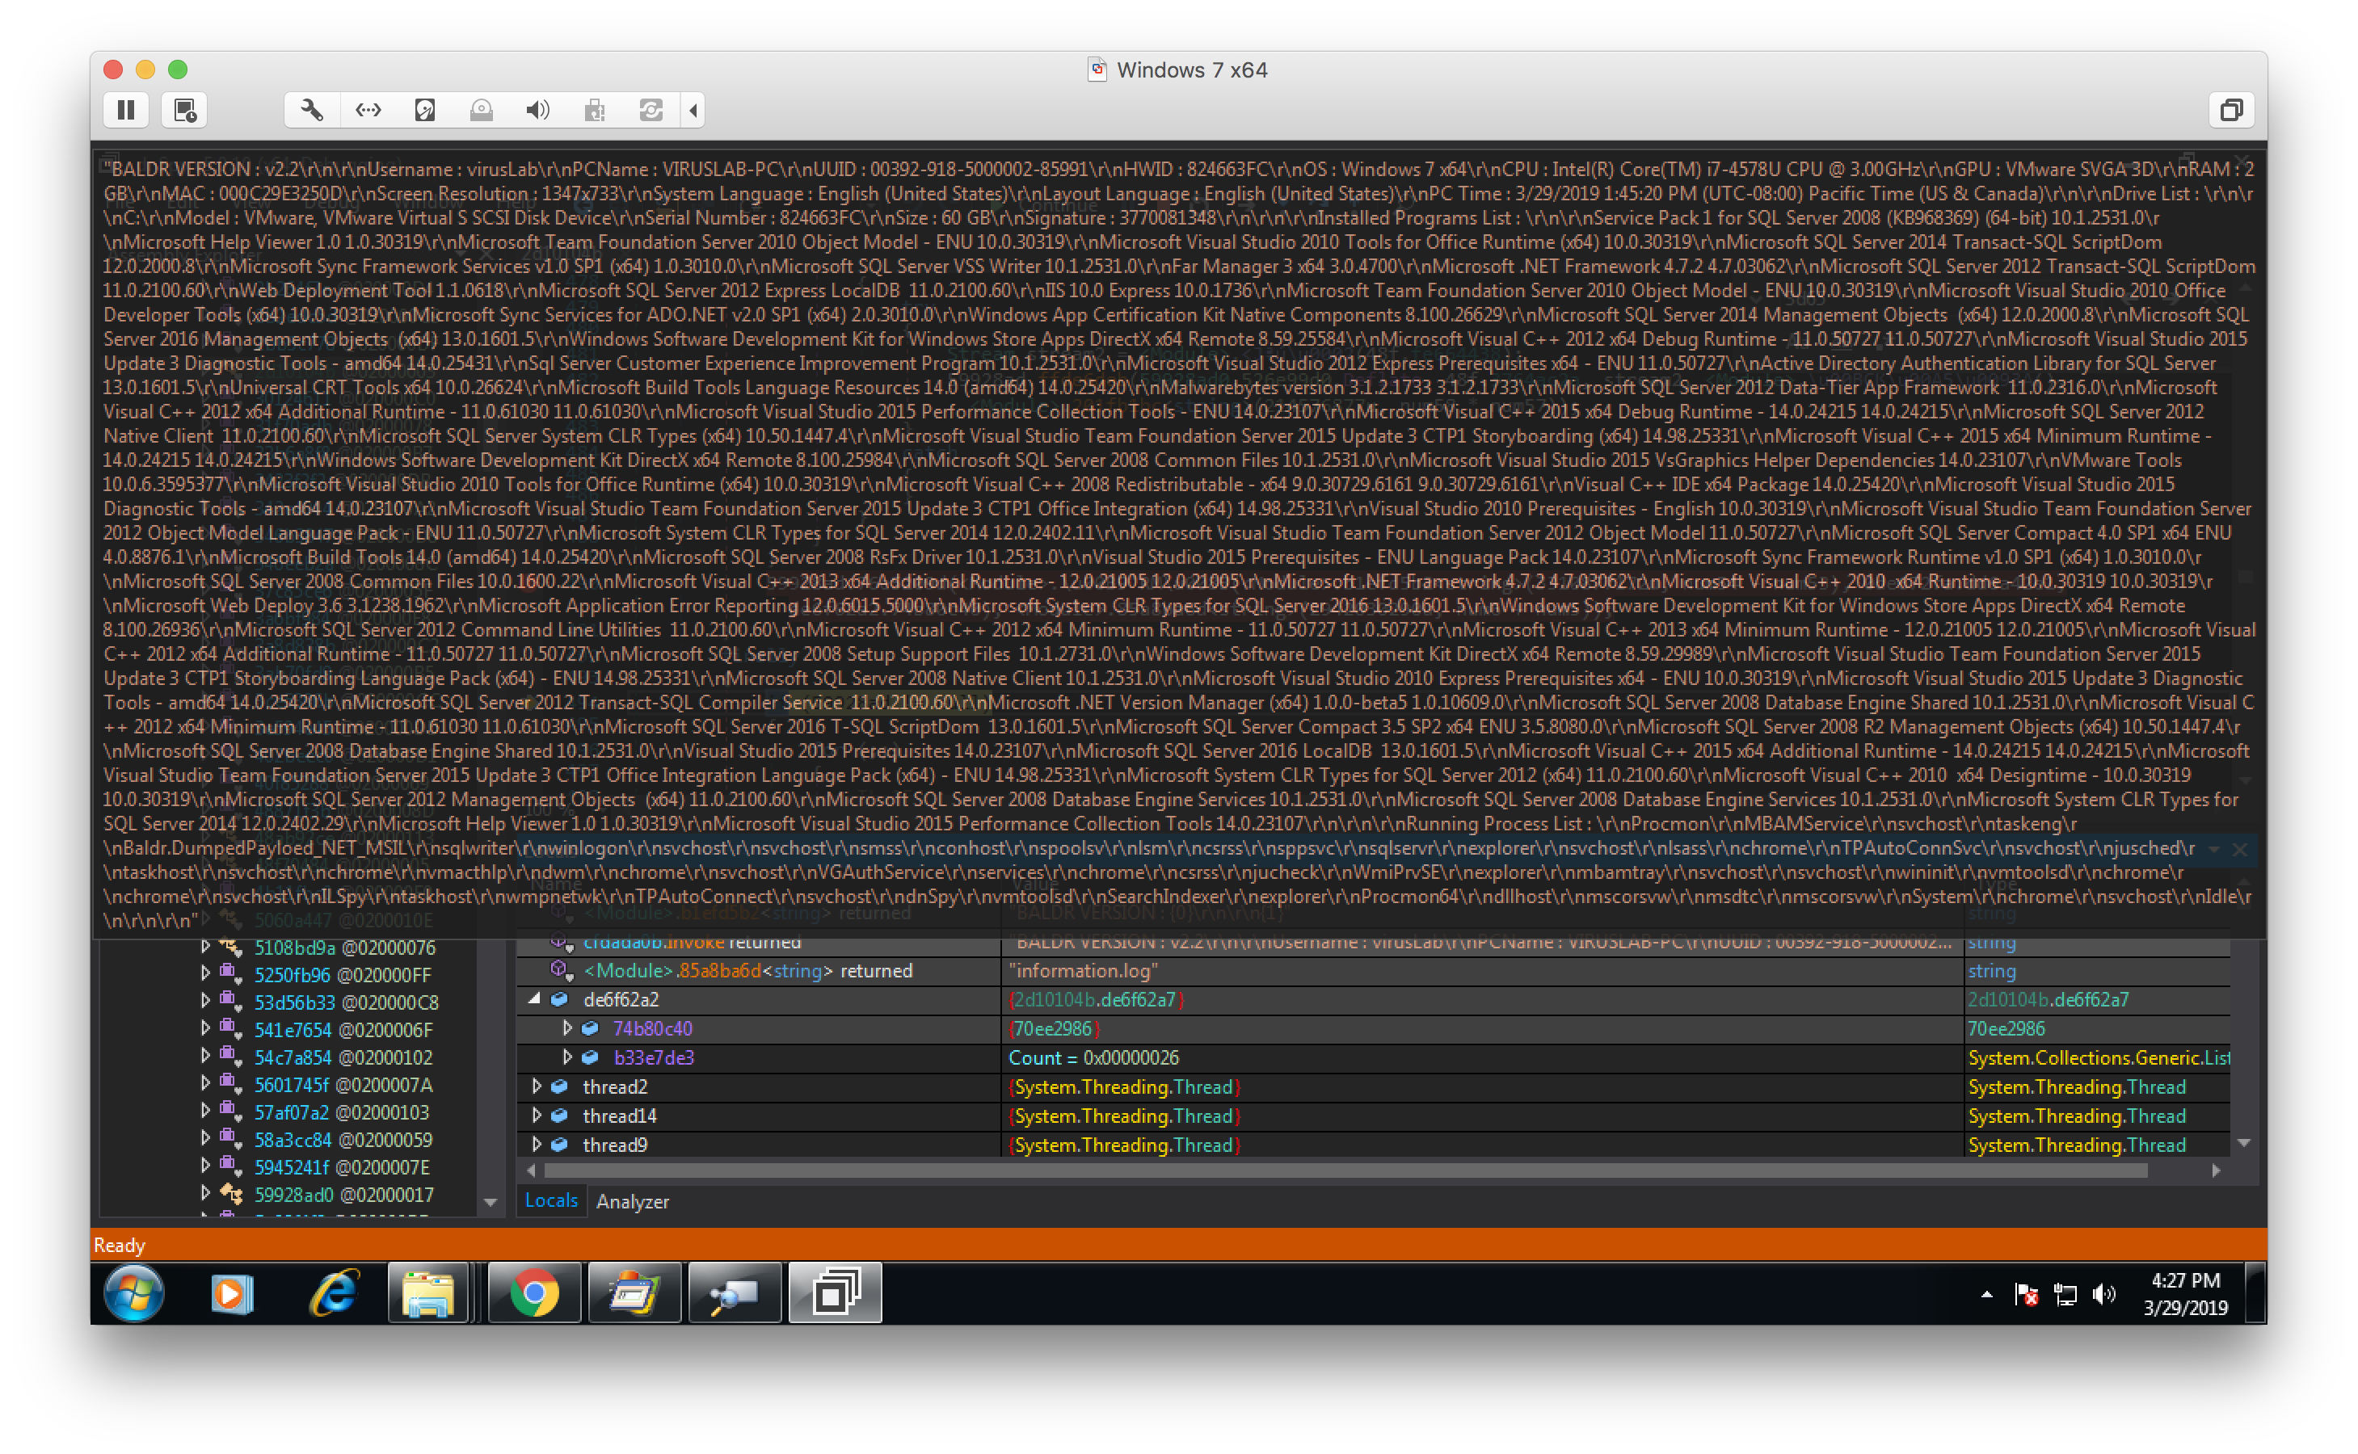The image size is (2358, 1454).
Task: Open the volume tray icon
Action: tap(2104, 1294)
